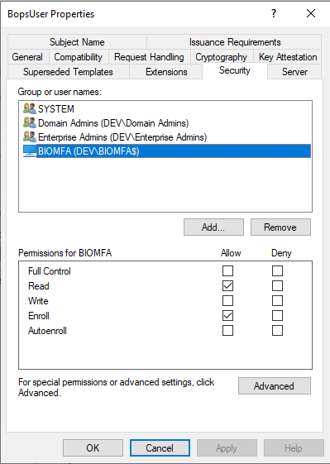Go to the Request Handling tab
Viewport: 330px width, 464px height.
(149, 57)
